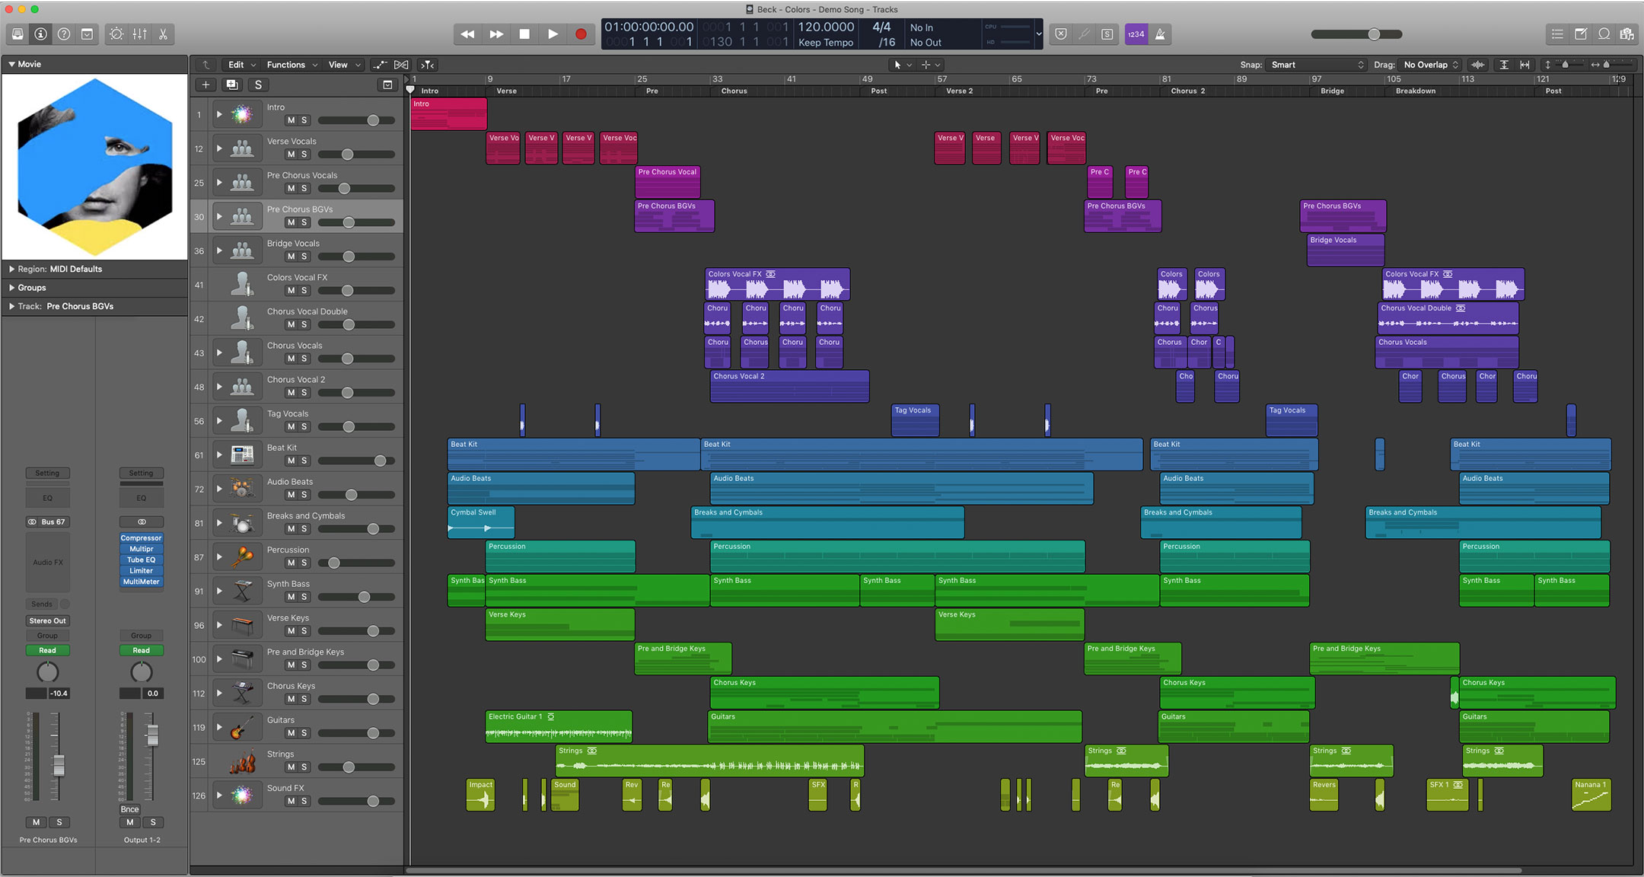Open the Loop Browser icon
This screenshot has height=877, width=1644.
(1604, 34)
